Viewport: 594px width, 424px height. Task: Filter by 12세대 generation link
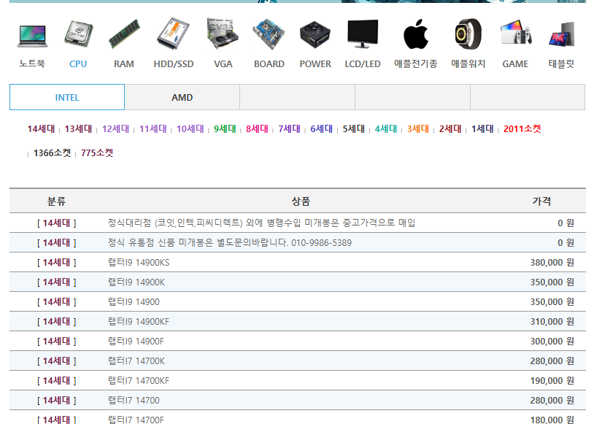(115, 129)
